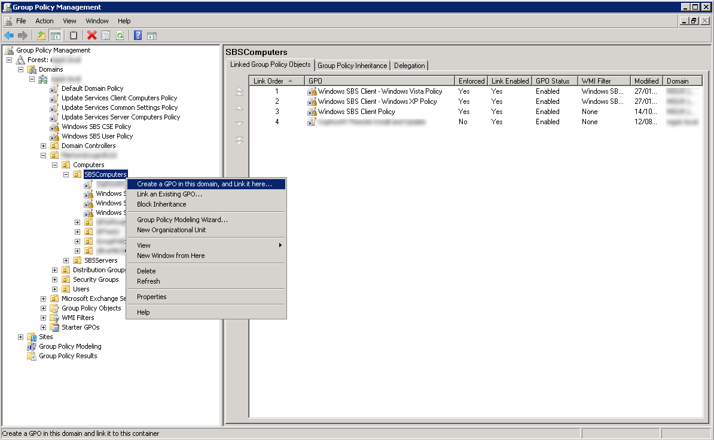Select Update Services Common Settings Policy

[x=120, y=107]
